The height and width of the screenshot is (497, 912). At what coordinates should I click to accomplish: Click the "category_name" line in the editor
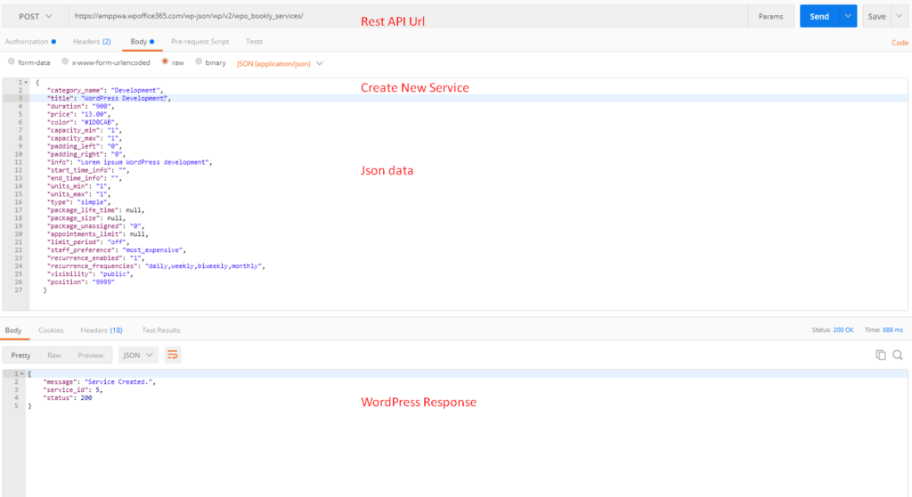click(105, 90)
